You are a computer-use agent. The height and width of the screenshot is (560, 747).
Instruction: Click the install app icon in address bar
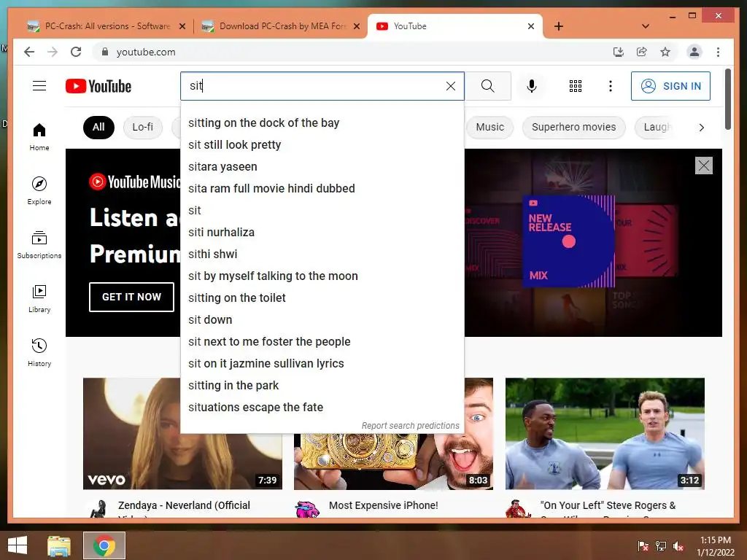pyautogui.click(x=619, y=52)
